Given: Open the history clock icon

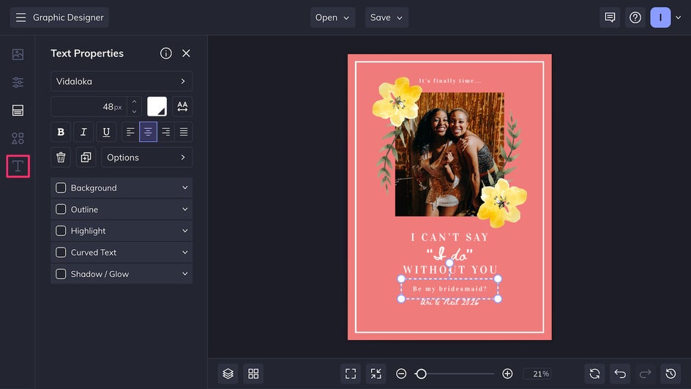Looking at the screenshot, I should [671, 374].
